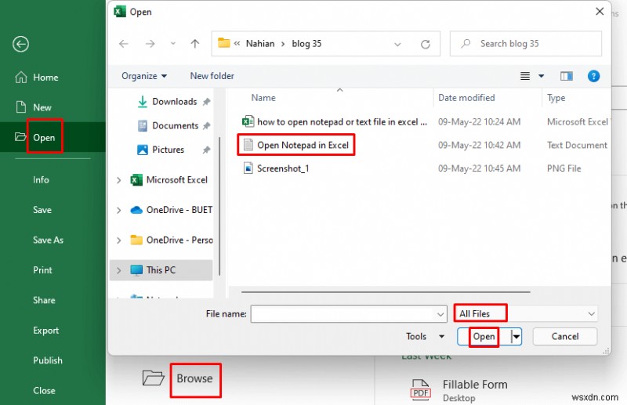Sort files by Type column

[x=556, y=98]
